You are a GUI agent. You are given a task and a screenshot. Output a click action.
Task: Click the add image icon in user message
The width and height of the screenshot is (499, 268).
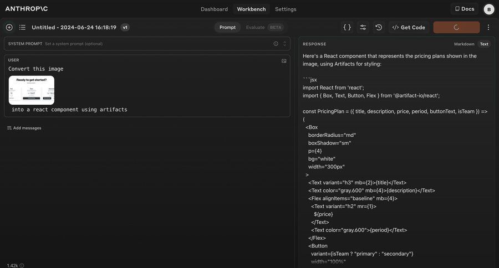click(284, 61)
